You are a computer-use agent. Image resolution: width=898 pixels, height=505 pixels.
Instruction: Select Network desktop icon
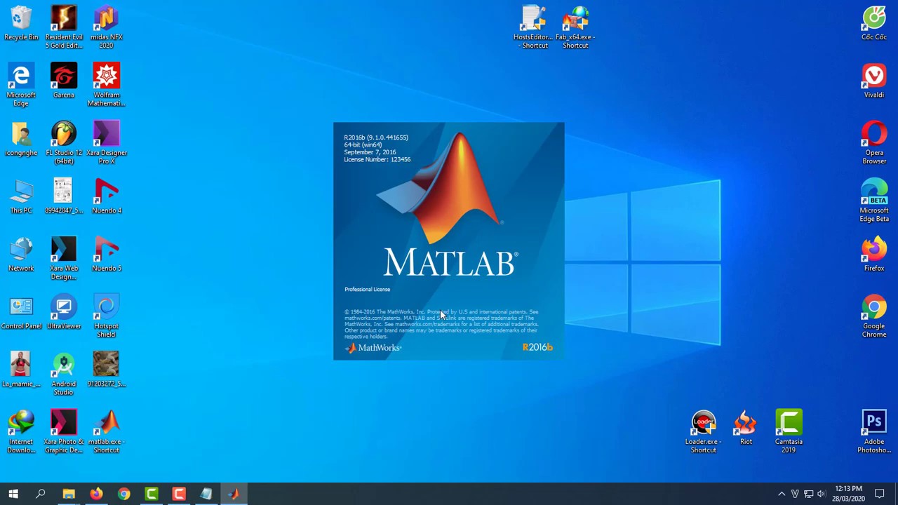pyautogui.click(x=21, y=255)
